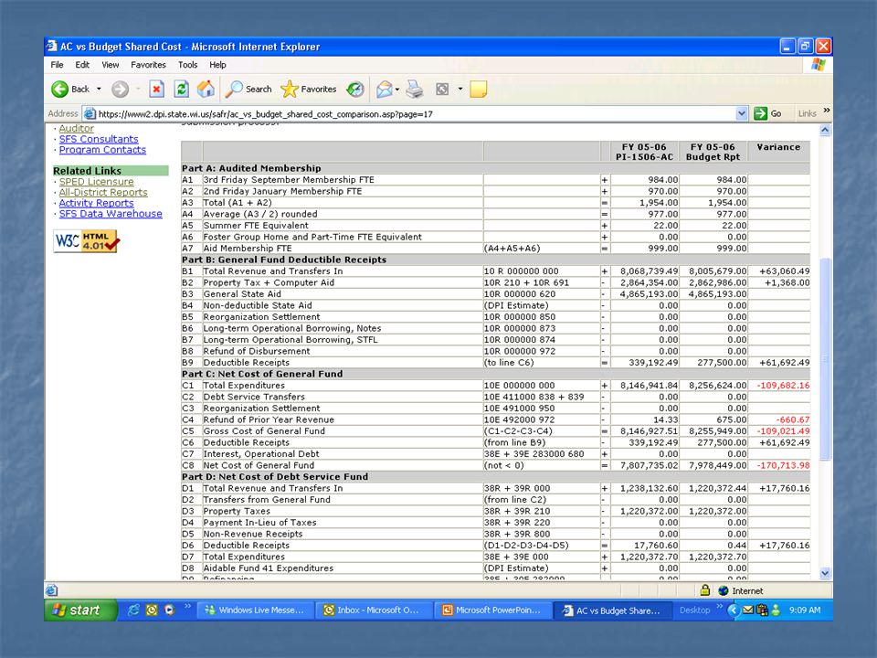Screen dimensions: 877x658
Task: Open the address bar URL dropdown
Action: pyautogui.click(x=742, y=113)
